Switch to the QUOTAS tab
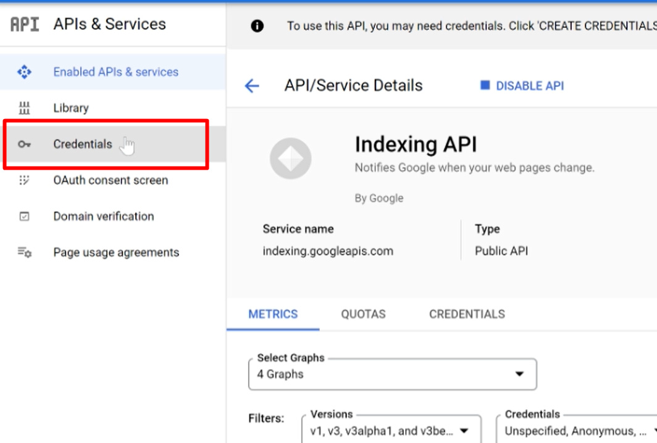657x443 pixels. click(363, 314)
